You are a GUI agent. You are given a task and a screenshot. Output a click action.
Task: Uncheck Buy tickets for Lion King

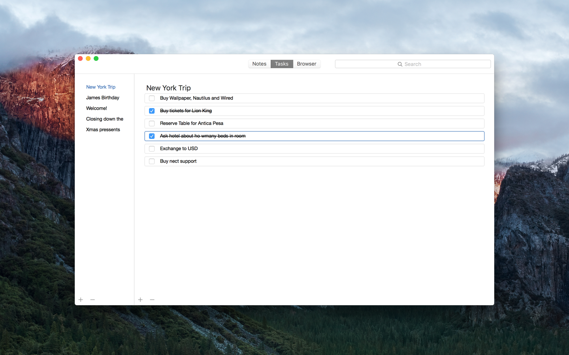[x=152, y=111]
